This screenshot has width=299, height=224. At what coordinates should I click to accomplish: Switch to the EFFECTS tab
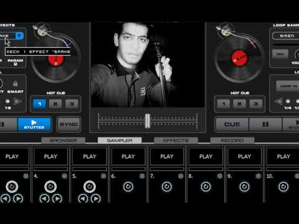point(176,141)
